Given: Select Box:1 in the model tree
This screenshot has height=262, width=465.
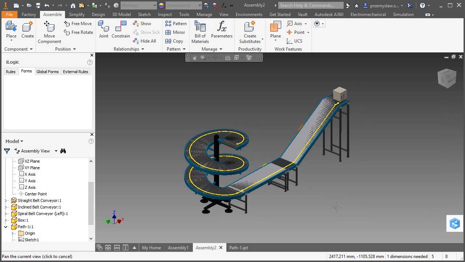Looking at the screenshot, I should pyautogui.click(x=23, y=220).
